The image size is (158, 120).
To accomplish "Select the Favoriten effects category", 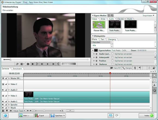I will coord(101,42).
